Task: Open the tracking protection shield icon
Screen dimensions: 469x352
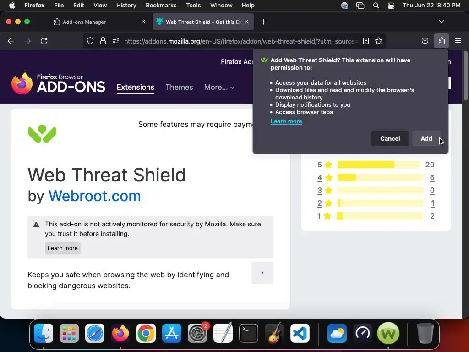Action: (90, 41)
